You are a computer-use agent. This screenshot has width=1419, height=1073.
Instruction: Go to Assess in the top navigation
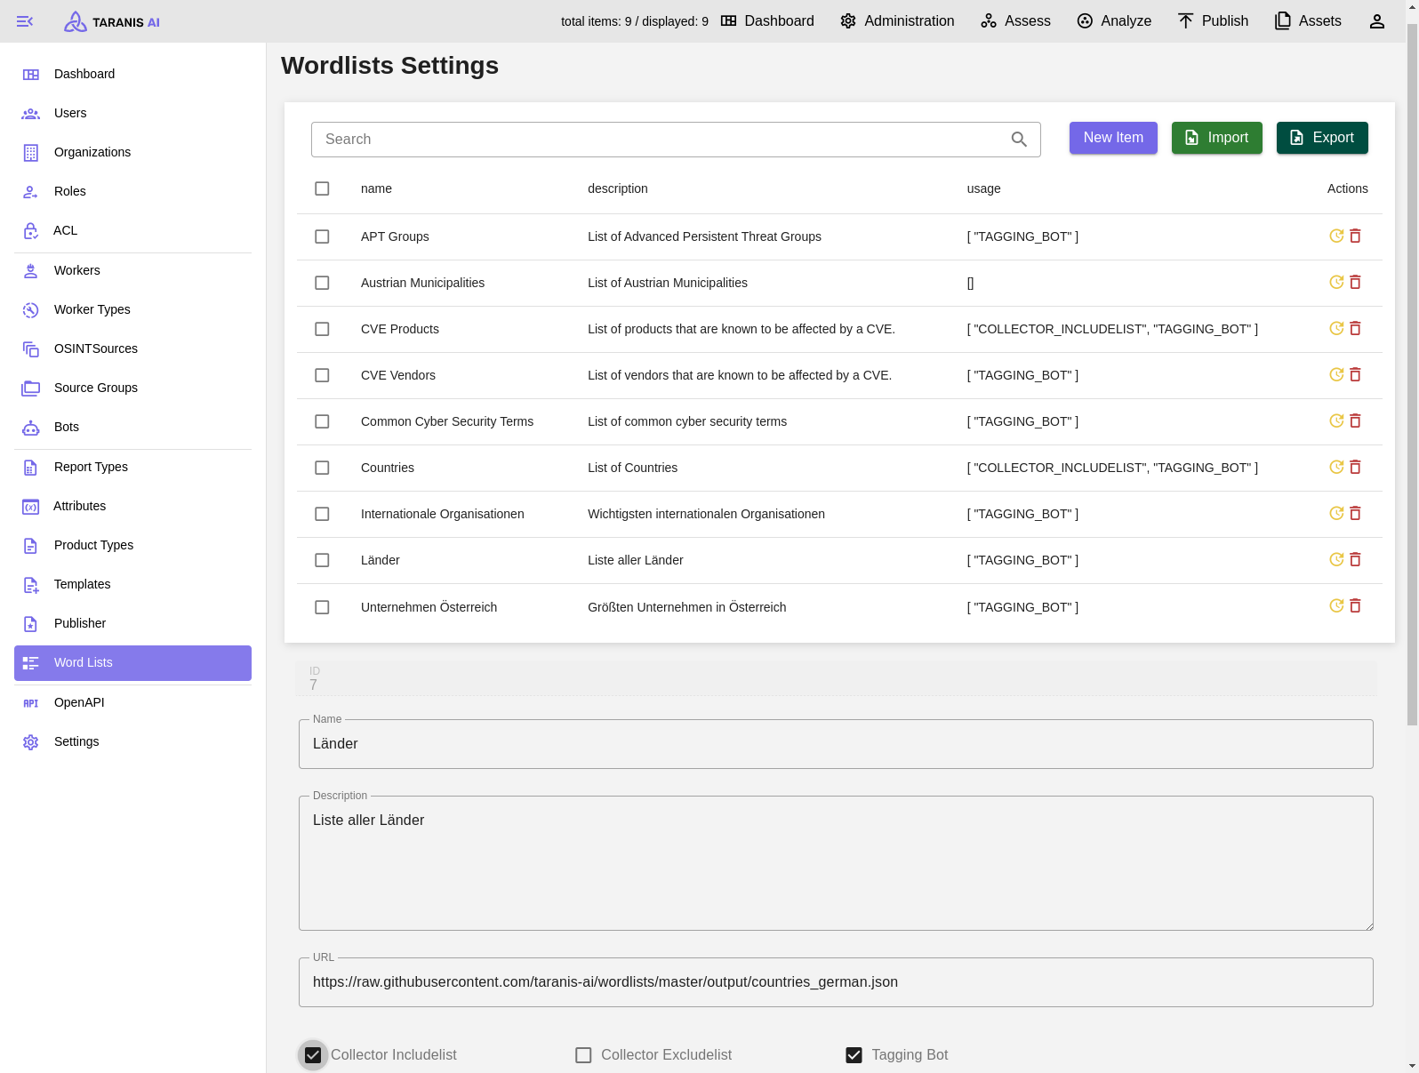1015,21
